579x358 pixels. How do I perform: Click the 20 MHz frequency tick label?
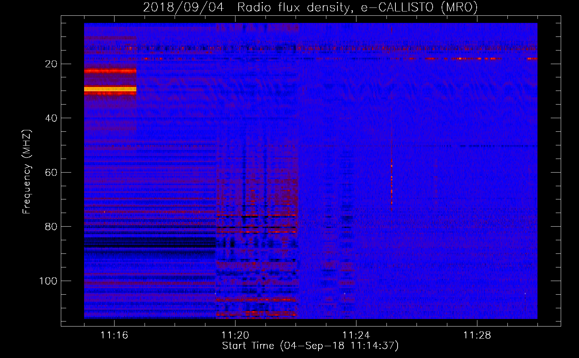pos(51,64)
